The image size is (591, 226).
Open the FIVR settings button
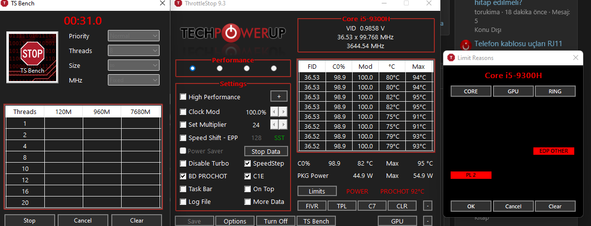coord(312,206)
